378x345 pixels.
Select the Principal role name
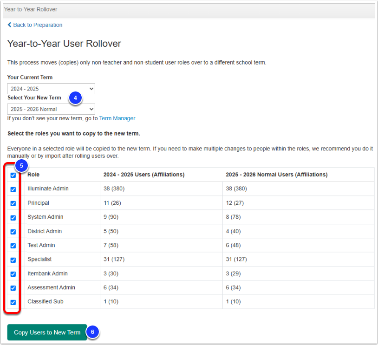tap(38, 203)
